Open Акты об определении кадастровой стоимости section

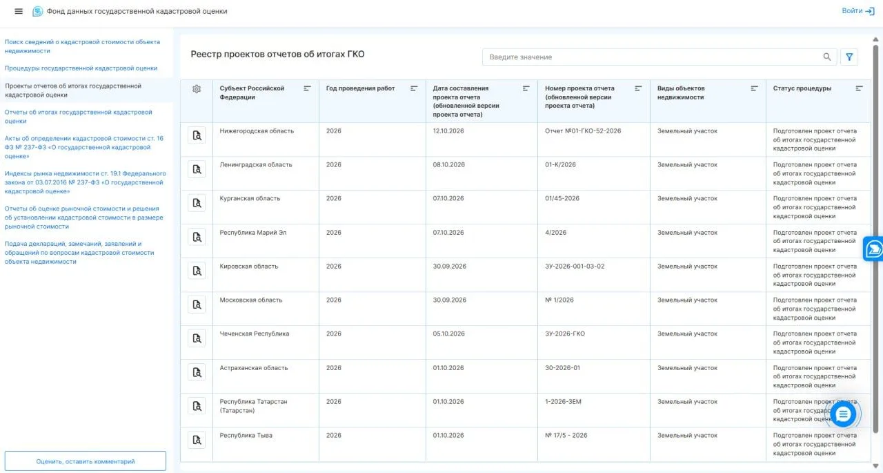tap(84, 147)
